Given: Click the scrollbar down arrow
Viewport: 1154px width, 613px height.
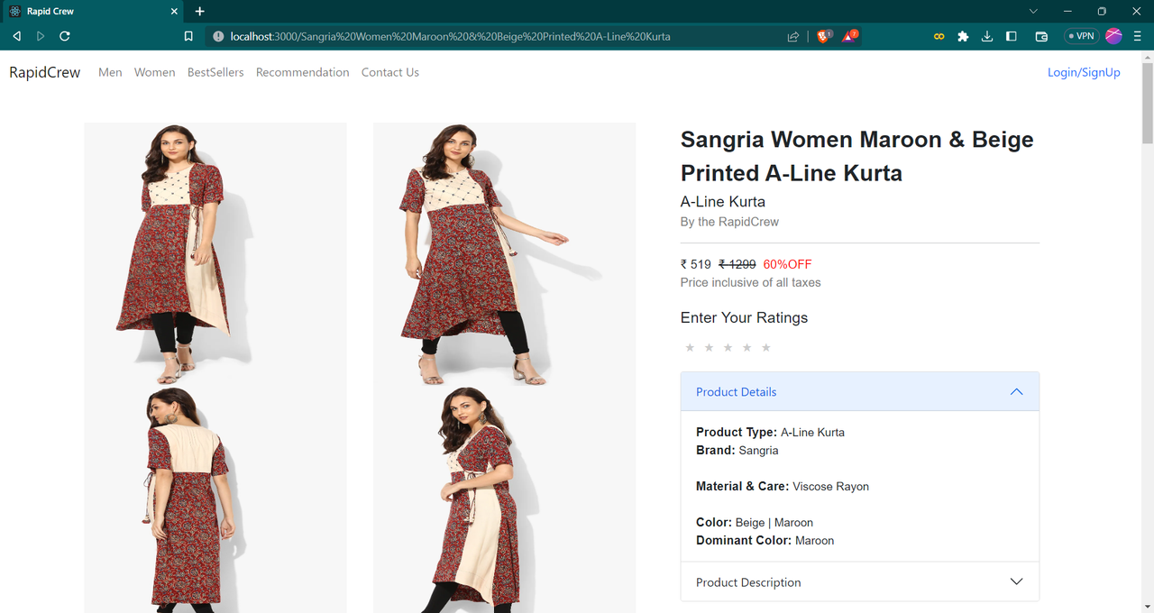Looking at the screenshot, I should point(1147,606).
